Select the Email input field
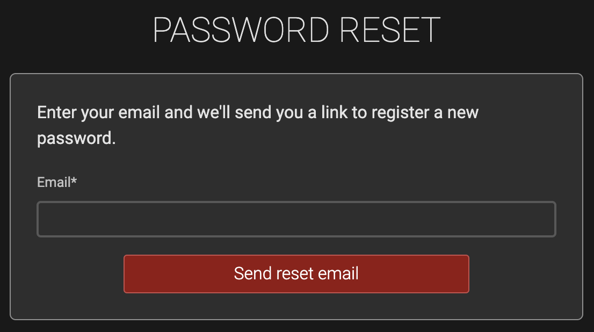The image size is (594, 332). click(x=296, y=219)
